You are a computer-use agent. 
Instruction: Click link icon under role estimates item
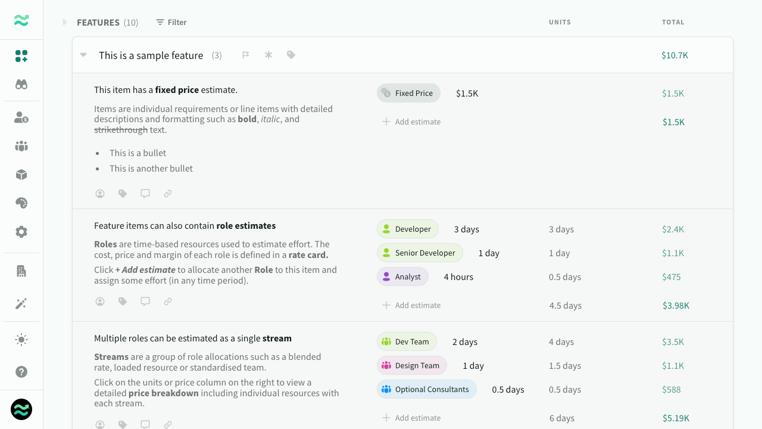[x=168, y=301]
